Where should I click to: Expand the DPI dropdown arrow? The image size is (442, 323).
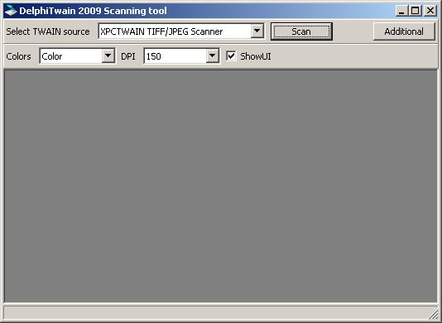coord(212,55)
